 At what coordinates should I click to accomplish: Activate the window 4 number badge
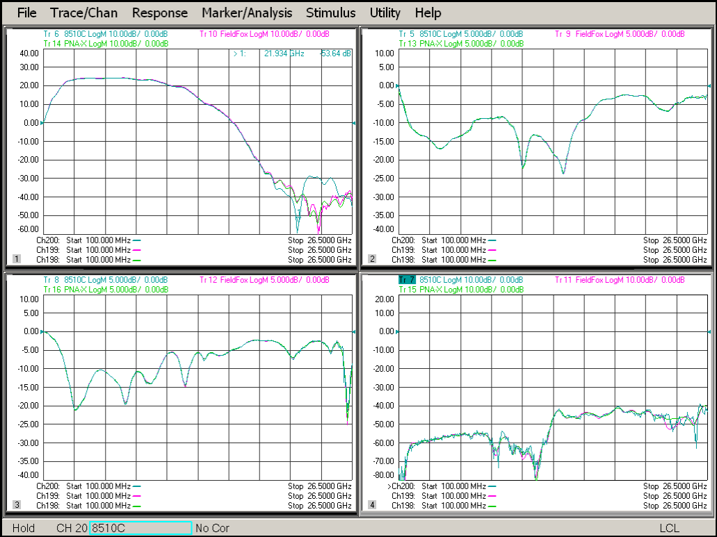[372, 505]
